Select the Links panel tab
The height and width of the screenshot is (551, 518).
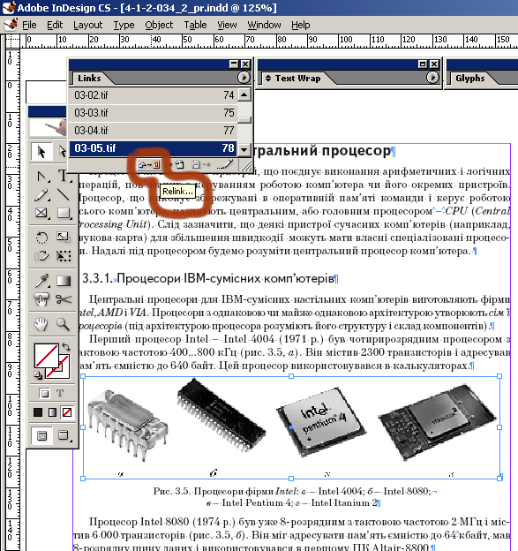coord(89,78)
